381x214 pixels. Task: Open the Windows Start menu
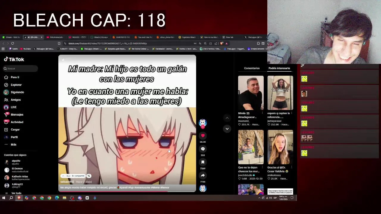pyautogui.click(x=4, y=198)
